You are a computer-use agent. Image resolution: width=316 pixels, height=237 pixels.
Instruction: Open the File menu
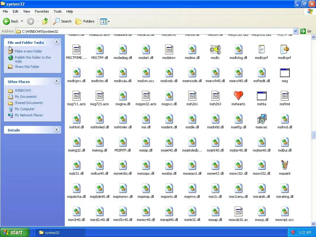tap(6, 11)
